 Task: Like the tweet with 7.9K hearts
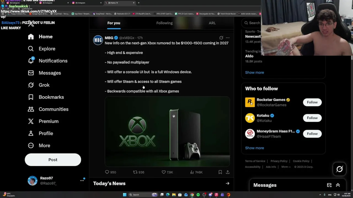click(167, 172)
